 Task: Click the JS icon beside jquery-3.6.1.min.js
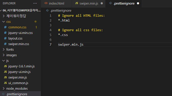coord(5,66)
